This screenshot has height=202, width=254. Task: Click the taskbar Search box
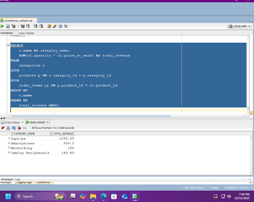click(x=40, y=196)
